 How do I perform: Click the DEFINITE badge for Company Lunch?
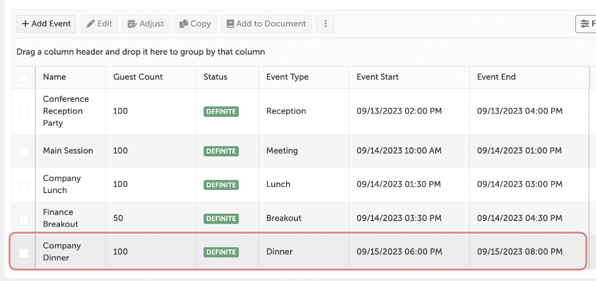221,185
